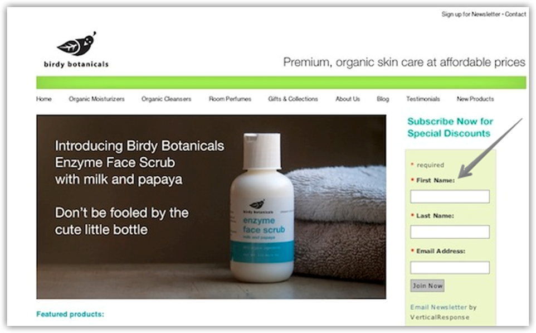Visit the About Us page
This screenshot has height=333, width=536.
pyautogui.click(x=348, y=99)
